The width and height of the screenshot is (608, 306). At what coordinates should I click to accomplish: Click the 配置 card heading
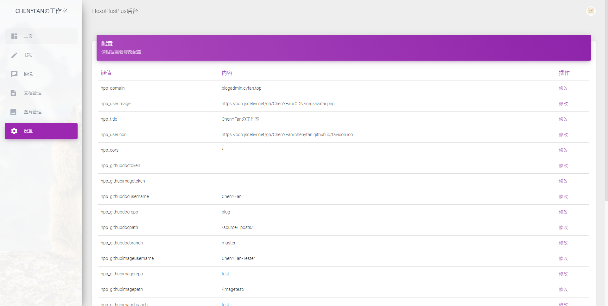[107, 44]
